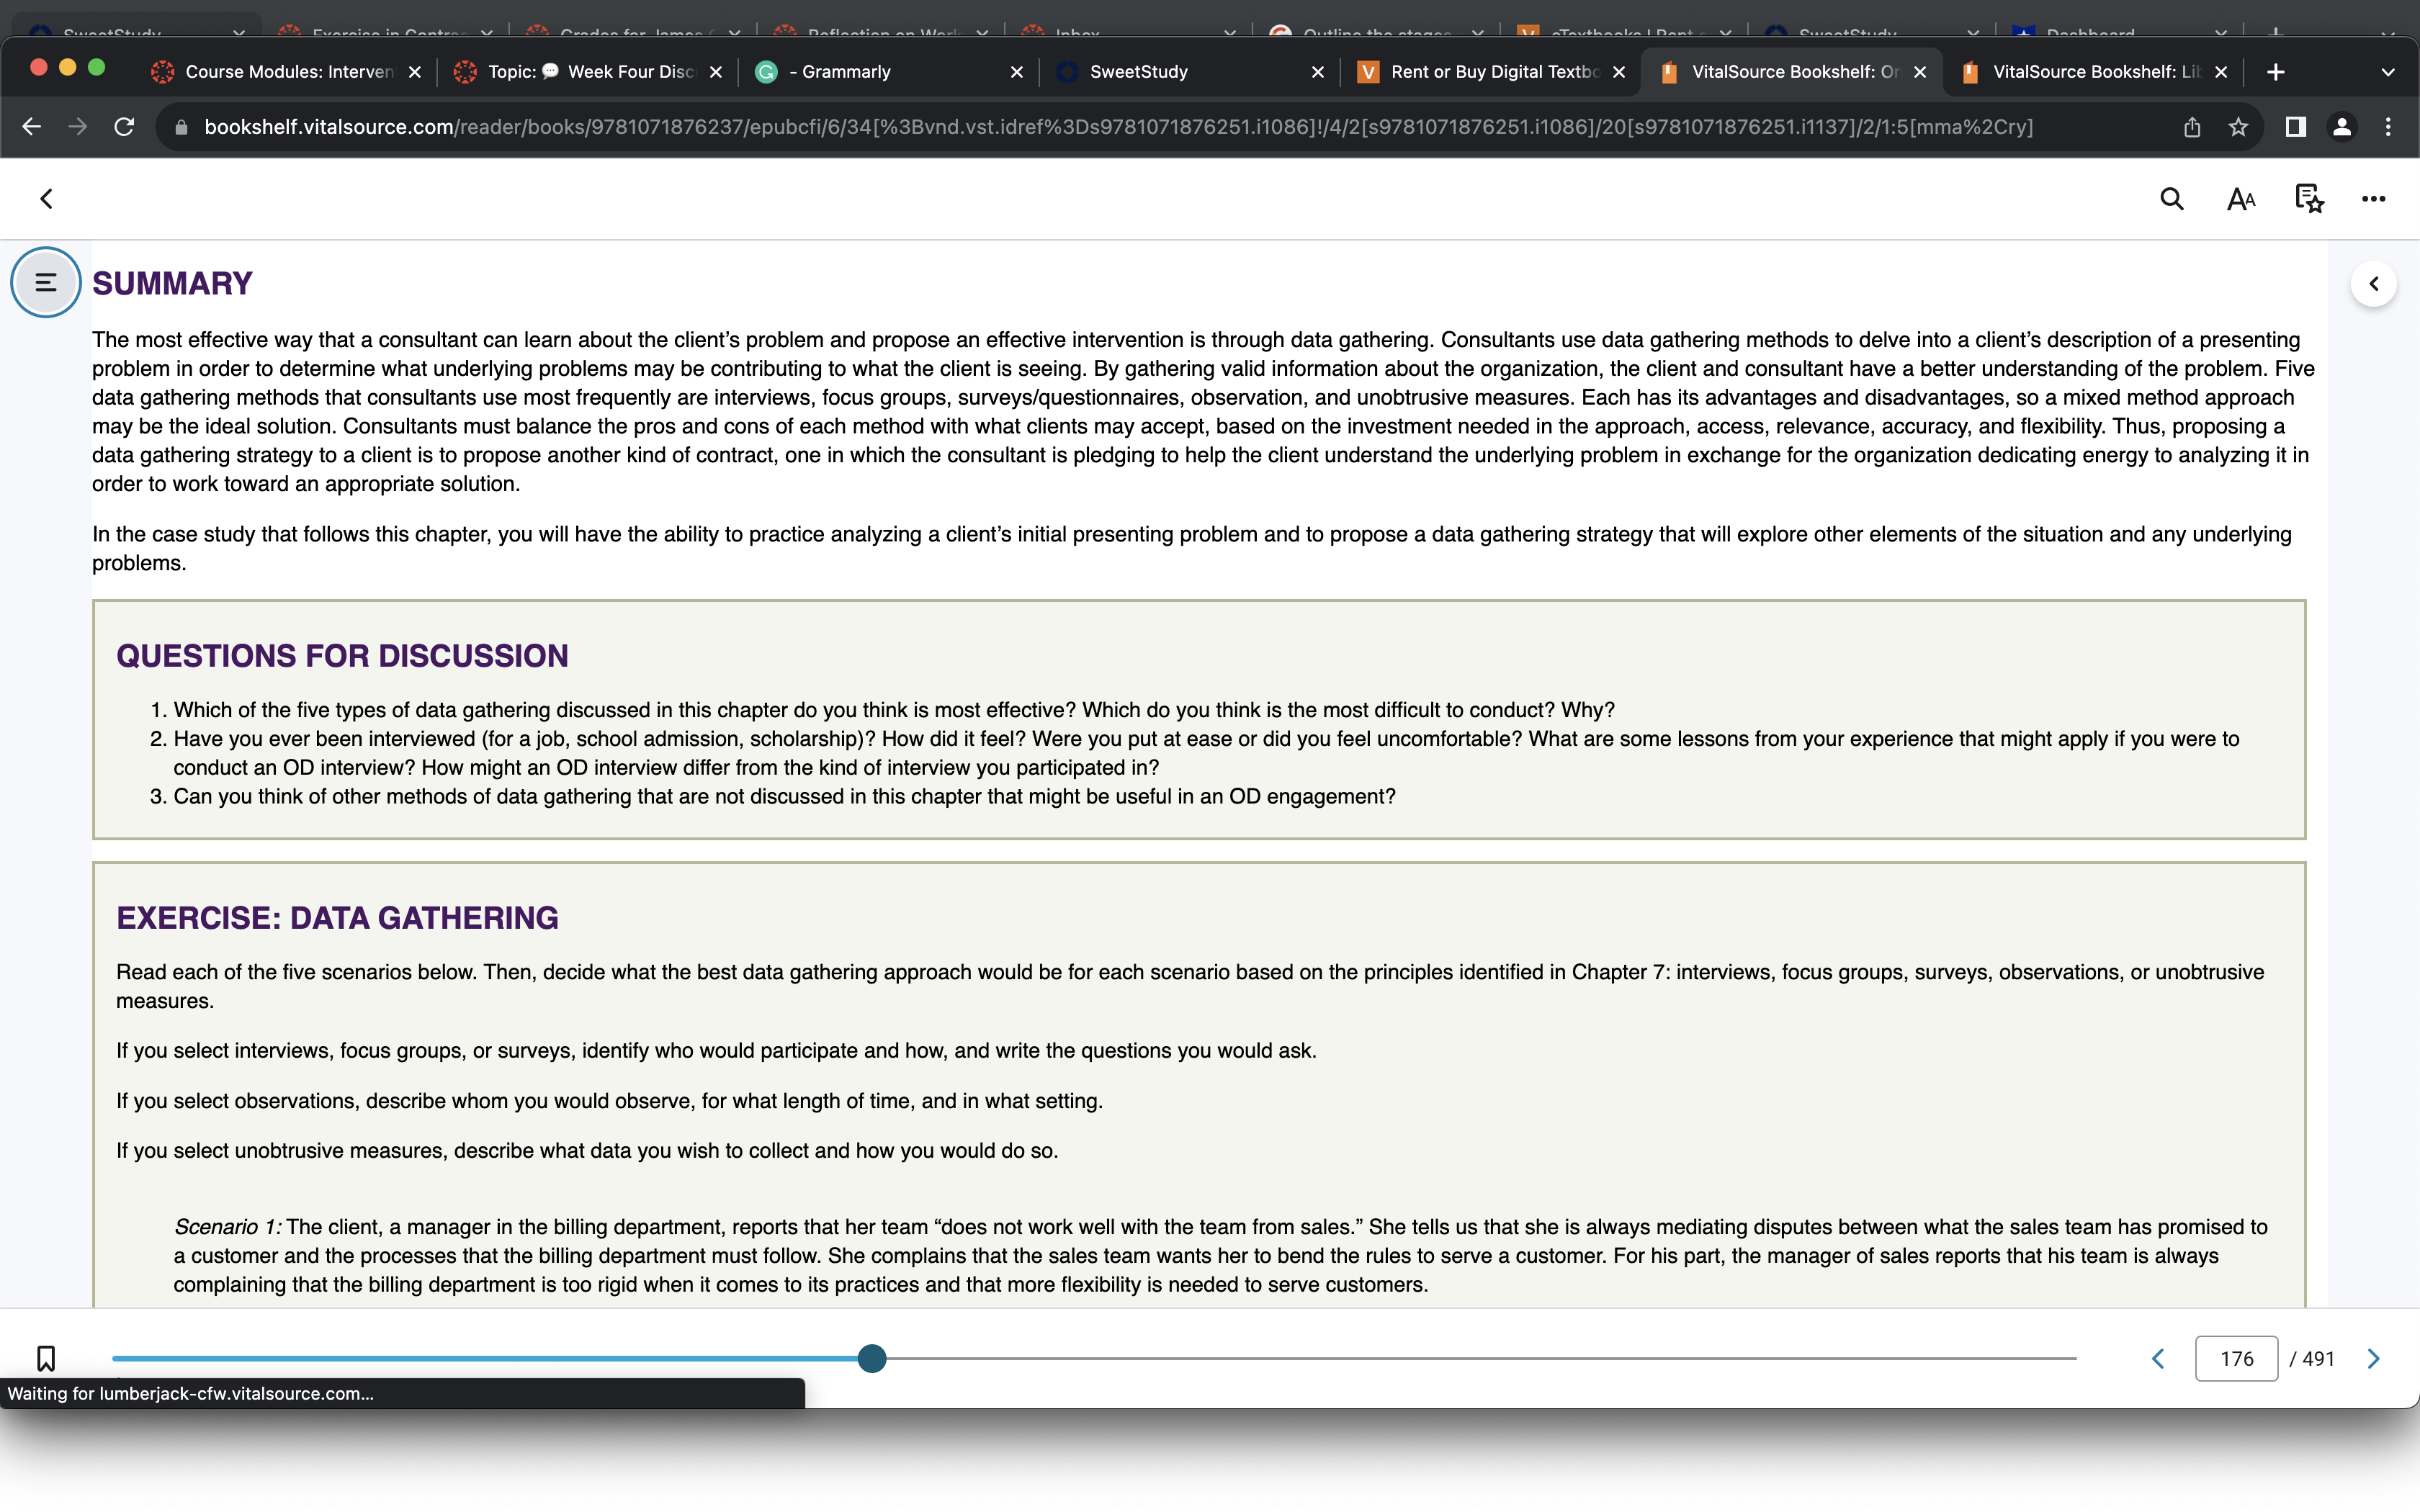The image size is (2420, 1512).
Task: Expand the right side panel
Action: coord(2373,284)
